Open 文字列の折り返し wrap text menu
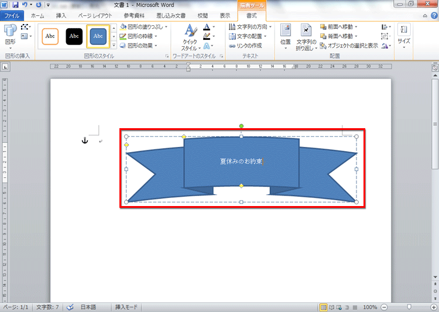This screenshot has height=312, width=439. coord(306,37)
